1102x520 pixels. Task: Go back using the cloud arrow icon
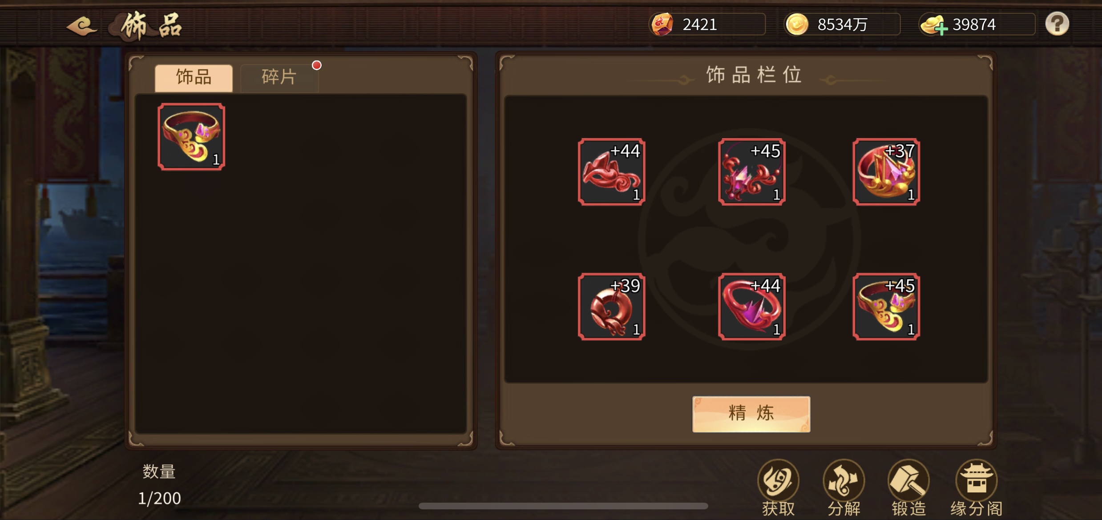(x=81, y=26)
